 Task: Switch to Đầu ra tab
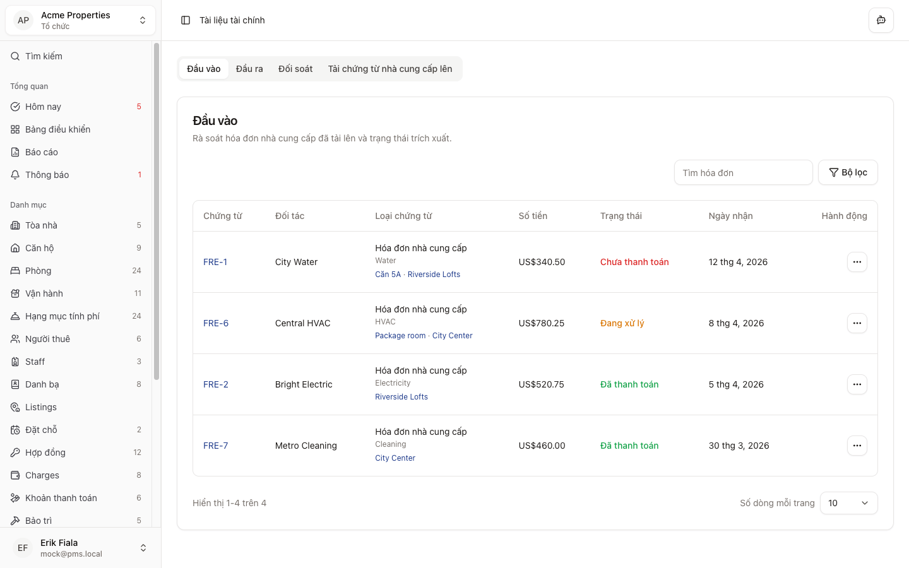[249, 69]
